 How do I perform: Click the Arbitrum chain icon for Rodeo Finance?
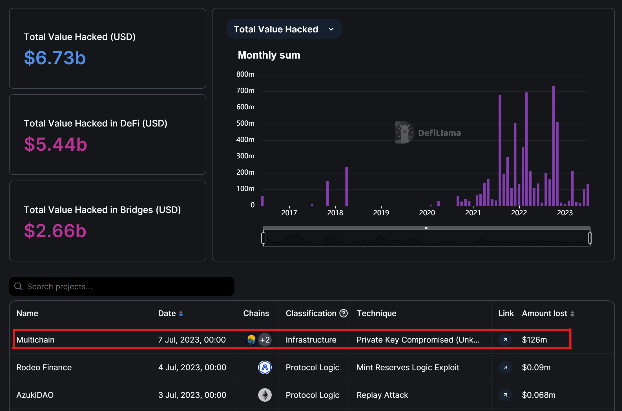coord(265,367)
